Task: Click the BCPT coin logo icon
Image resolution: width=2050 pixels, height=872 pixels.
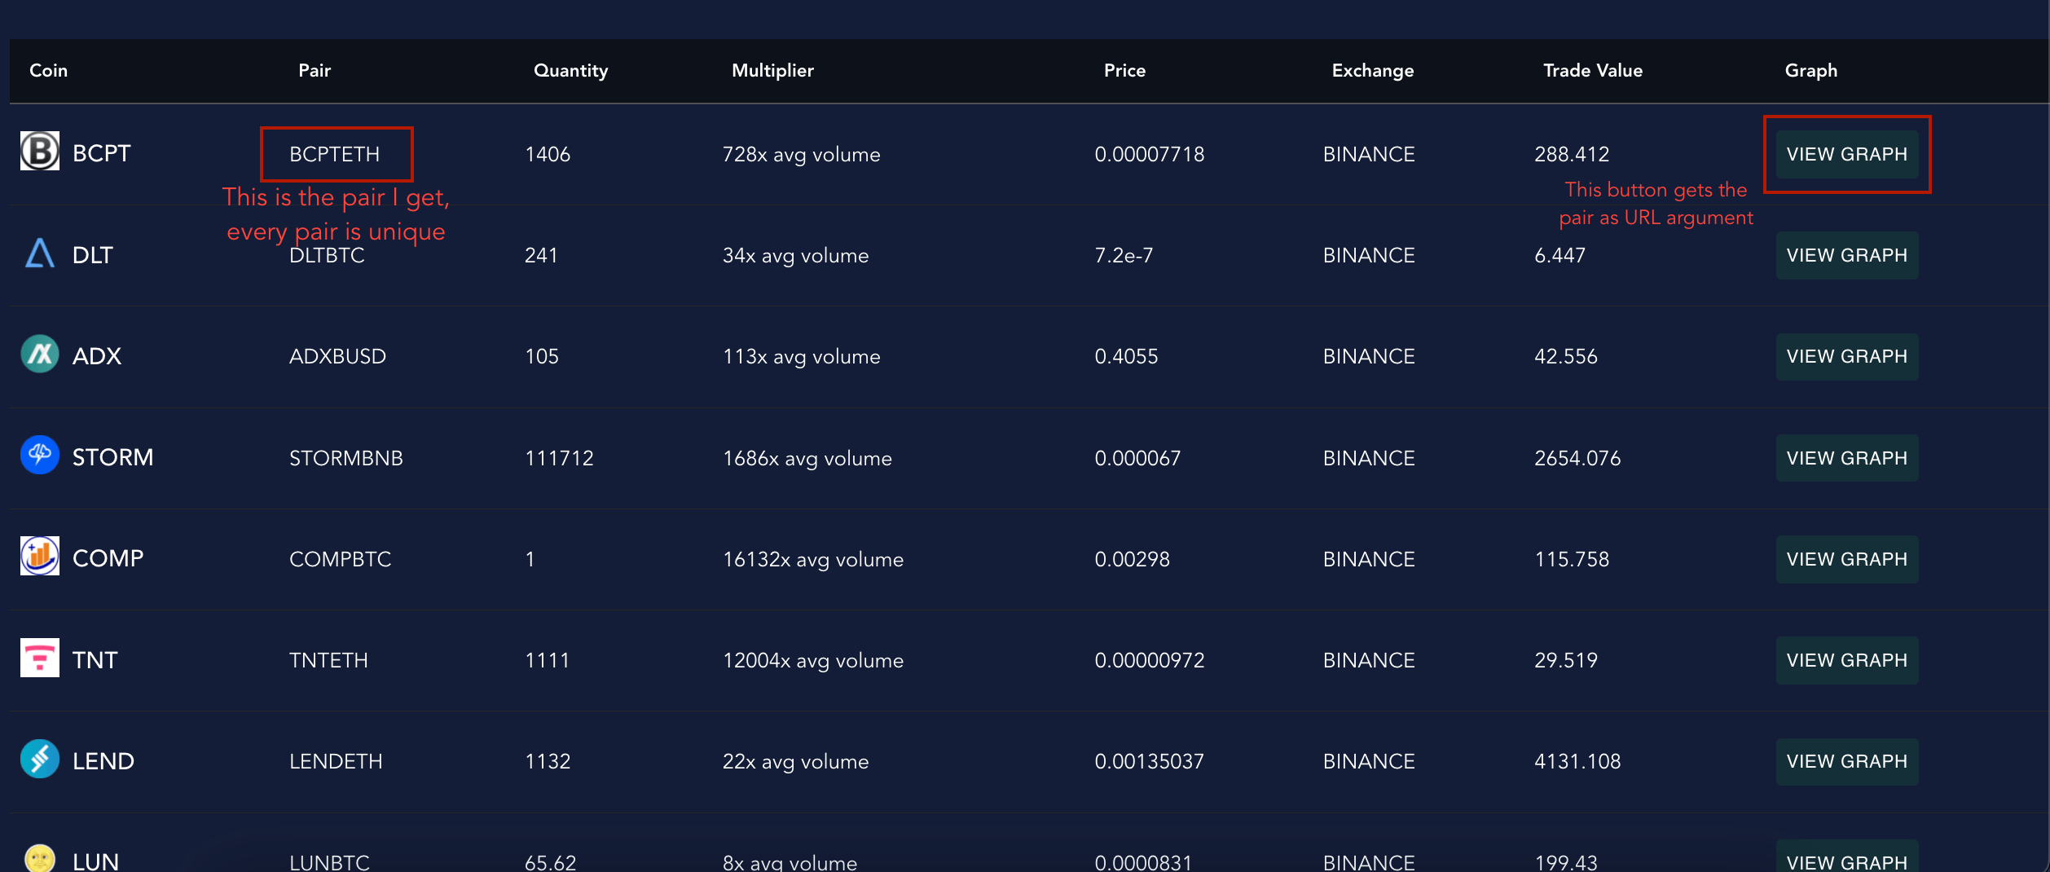Action: point(40,152)
